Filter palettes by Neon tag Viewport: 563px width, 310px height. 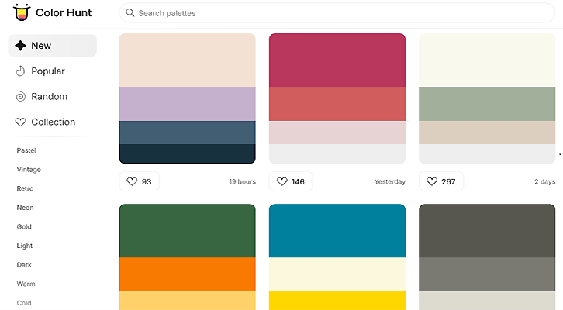coord(25,208)
